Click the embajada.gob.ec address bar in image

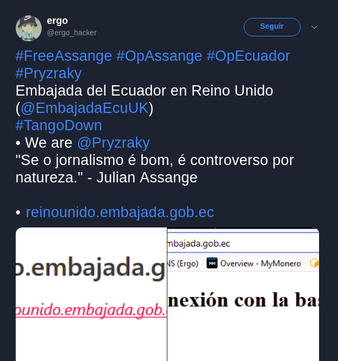click(x=243, y=243)
